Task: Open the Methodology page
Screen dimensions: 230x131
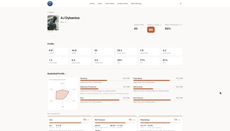Action: coord(136,3)
